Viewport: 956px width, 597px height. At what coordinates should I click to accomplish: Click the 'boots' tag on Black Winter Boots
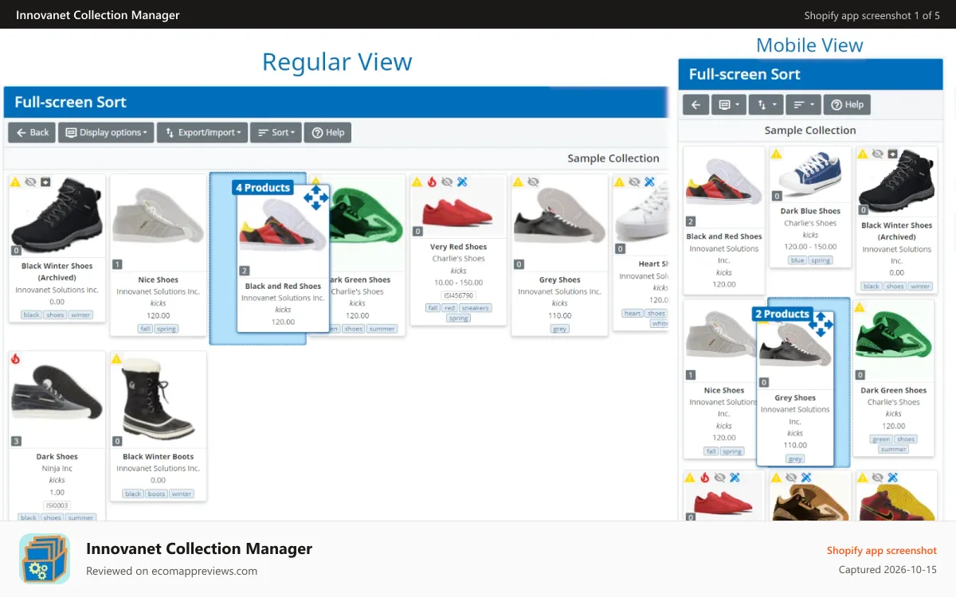(x=156, y=494)
